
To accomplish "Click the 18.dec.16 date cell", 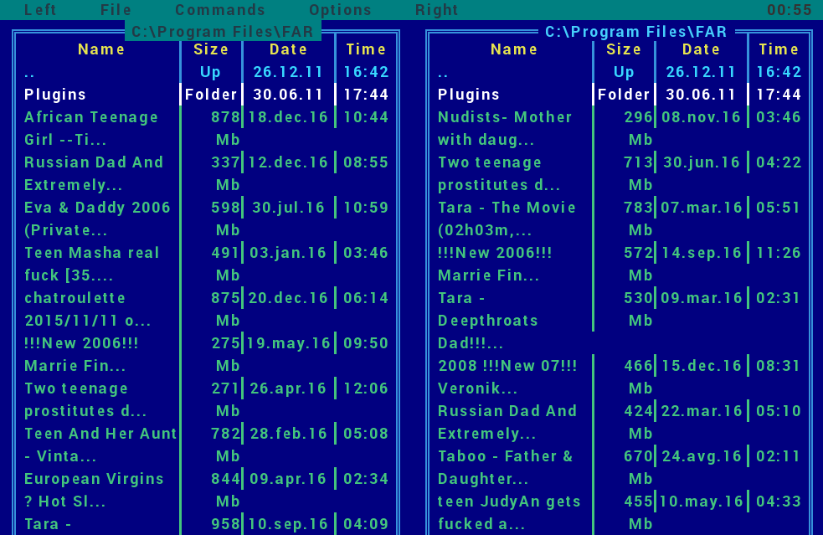I will (288, 117).
